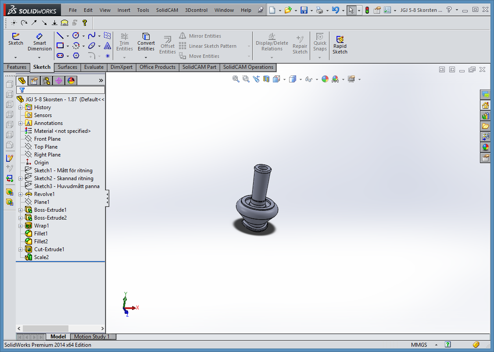Image resolution: width=494 pixels, height=352 pixels.
Task: Select the Circle sketch tool
Action: pyautogui.click(x=76, y=36)
